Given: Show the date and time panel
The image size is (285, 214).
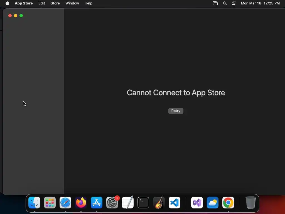Looking at the screenshot, I should (260, 3).
